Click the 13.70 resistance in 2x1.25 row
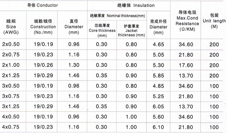The image size is (227, 133). coord(186,76)
